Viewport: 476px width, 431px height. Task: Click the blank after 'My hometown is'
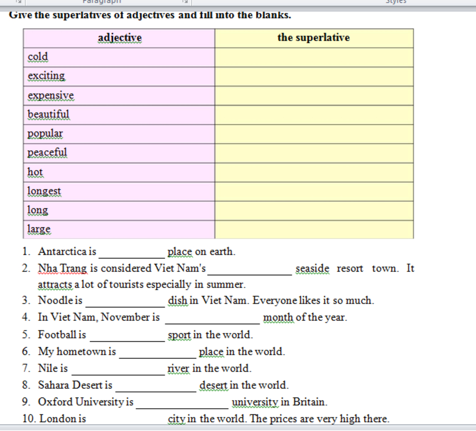(x=158, y=353)
